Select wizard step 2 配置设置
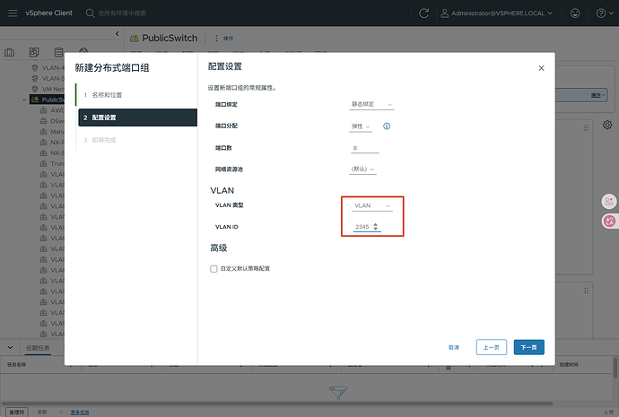Image resolution: width=619 pixels, height=417 pixels. [138, 117]
